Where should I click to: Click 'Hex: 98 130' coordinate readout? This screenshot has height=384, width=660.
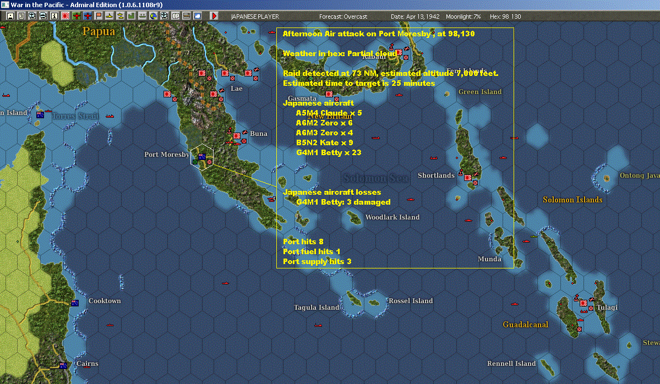[x=505, y=17]
